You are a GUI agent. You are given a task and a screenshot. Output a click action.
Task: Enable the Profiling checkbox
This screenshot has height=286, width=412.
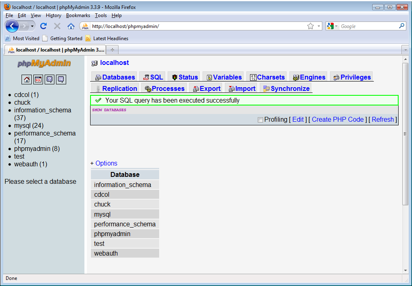tap(260, 120)
